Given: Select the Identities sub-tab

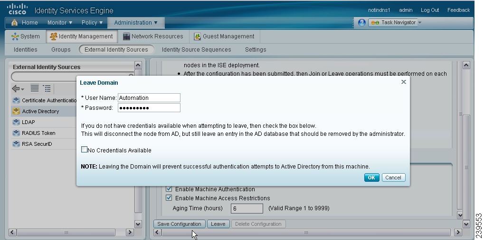Looking at the screenshot, I should (25, 50).
